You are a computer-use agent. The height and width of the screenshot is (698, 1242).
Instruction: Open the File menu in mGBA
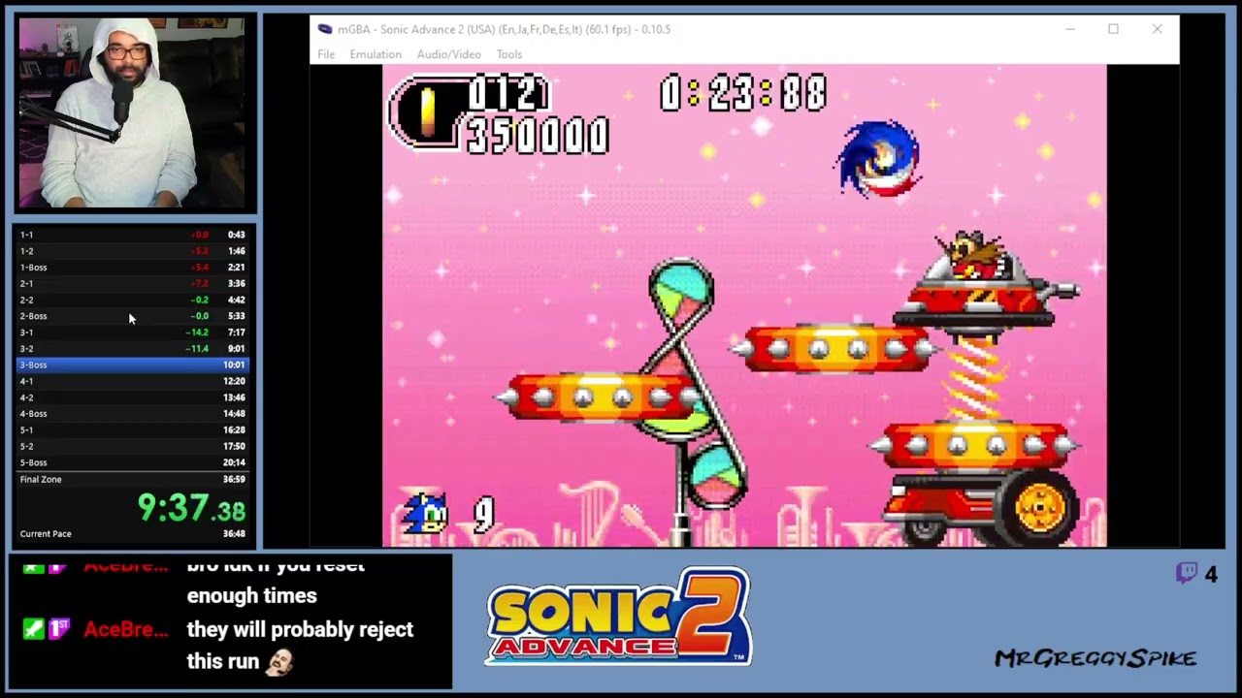tap(326, 54)
